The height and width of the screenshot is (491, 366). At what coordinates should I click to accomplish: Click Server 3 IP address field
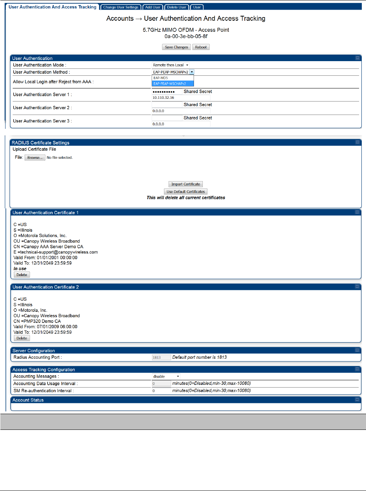(x=181, y=124)
